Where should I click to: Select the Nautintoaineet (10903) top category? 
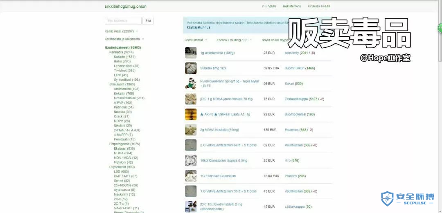tap(123, 47)
